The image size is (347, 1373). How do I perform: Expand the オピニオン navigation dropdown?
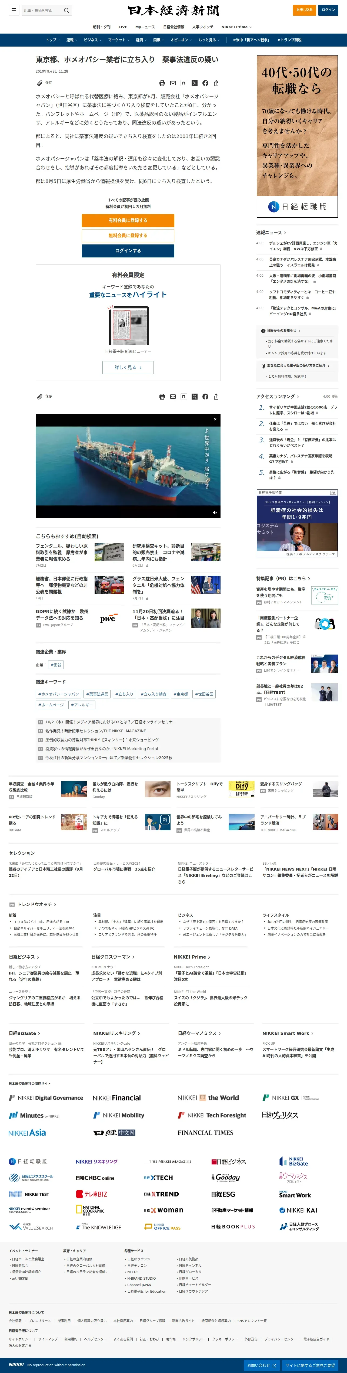(x=181, y=40)
